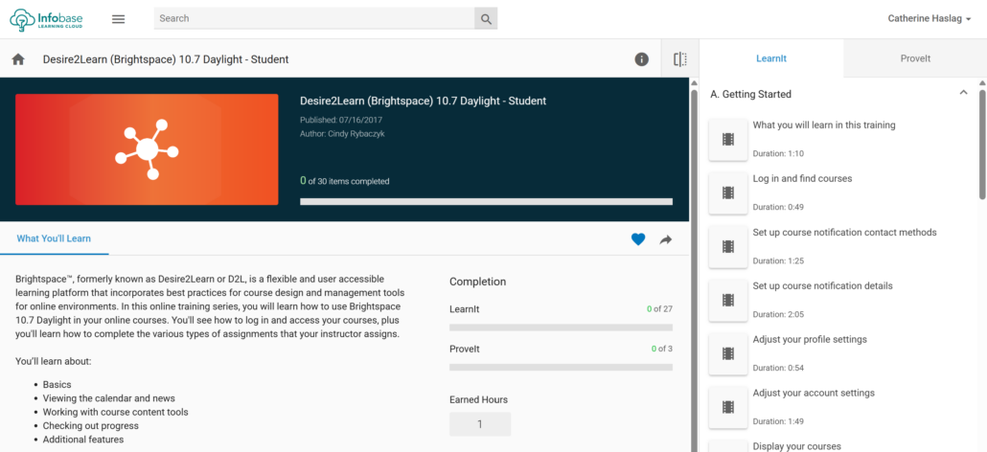Open video icon for account settings lesson
The width and height of the screenshot is (987, 452).
click(x=728, y=407)
